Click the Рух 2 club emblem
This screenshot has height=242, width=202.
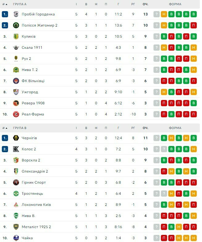tap(16, 59)
